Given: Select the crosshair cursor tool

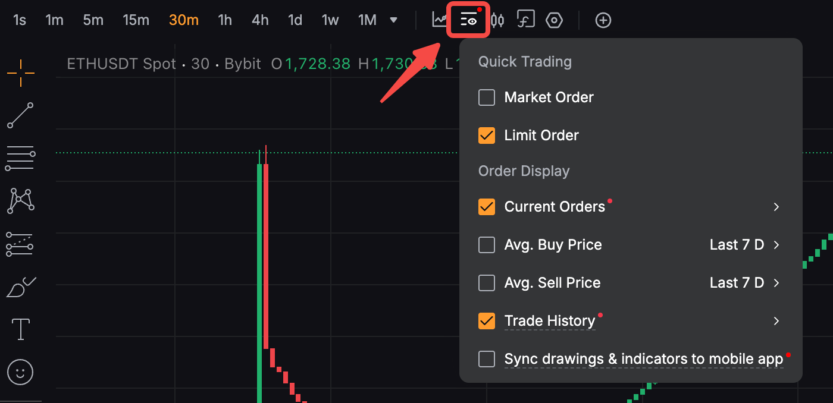Looking at the screenshot, I should click(x=21, y=73).
